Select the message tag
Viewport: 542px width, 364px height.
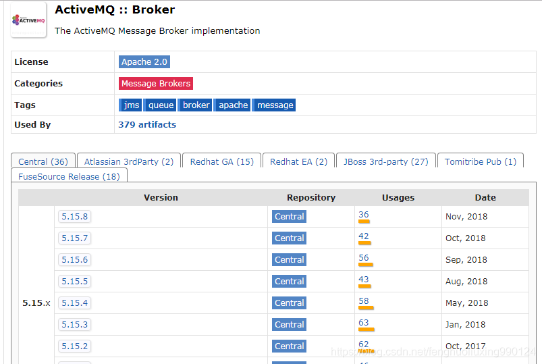(274, 105)
